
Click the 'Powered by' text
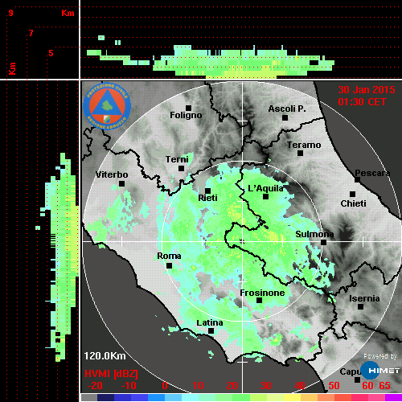pyautogui.click(x=380, y=356)
